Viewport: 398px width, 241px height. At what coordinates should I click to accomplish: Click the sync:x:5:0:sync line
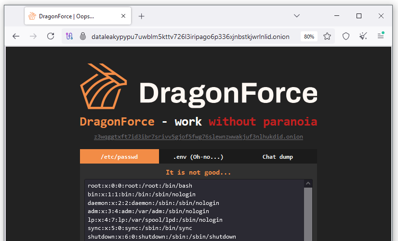[x=140, y=228]
